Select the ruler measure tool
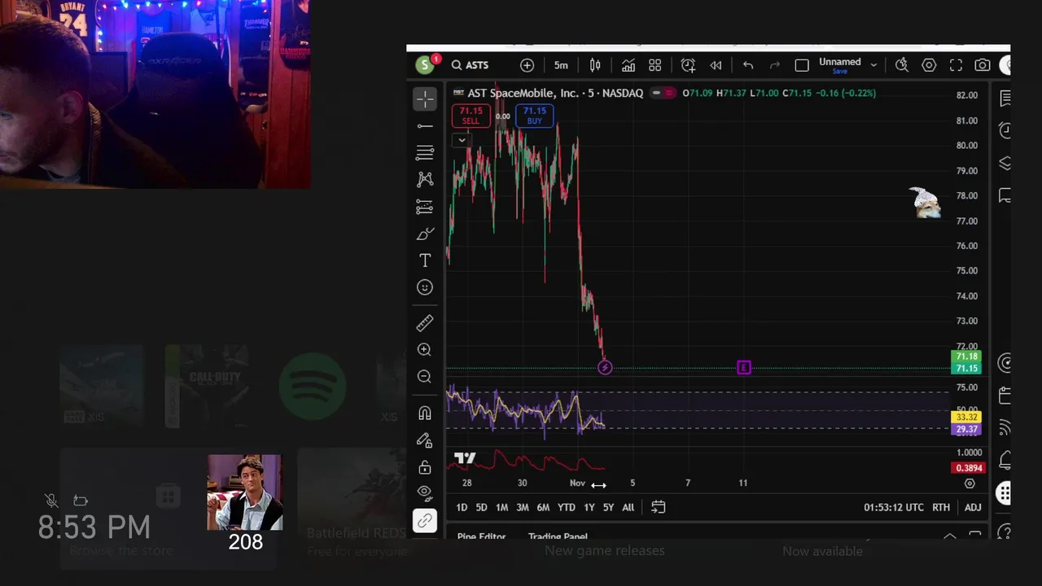 (x=424, y=323)
